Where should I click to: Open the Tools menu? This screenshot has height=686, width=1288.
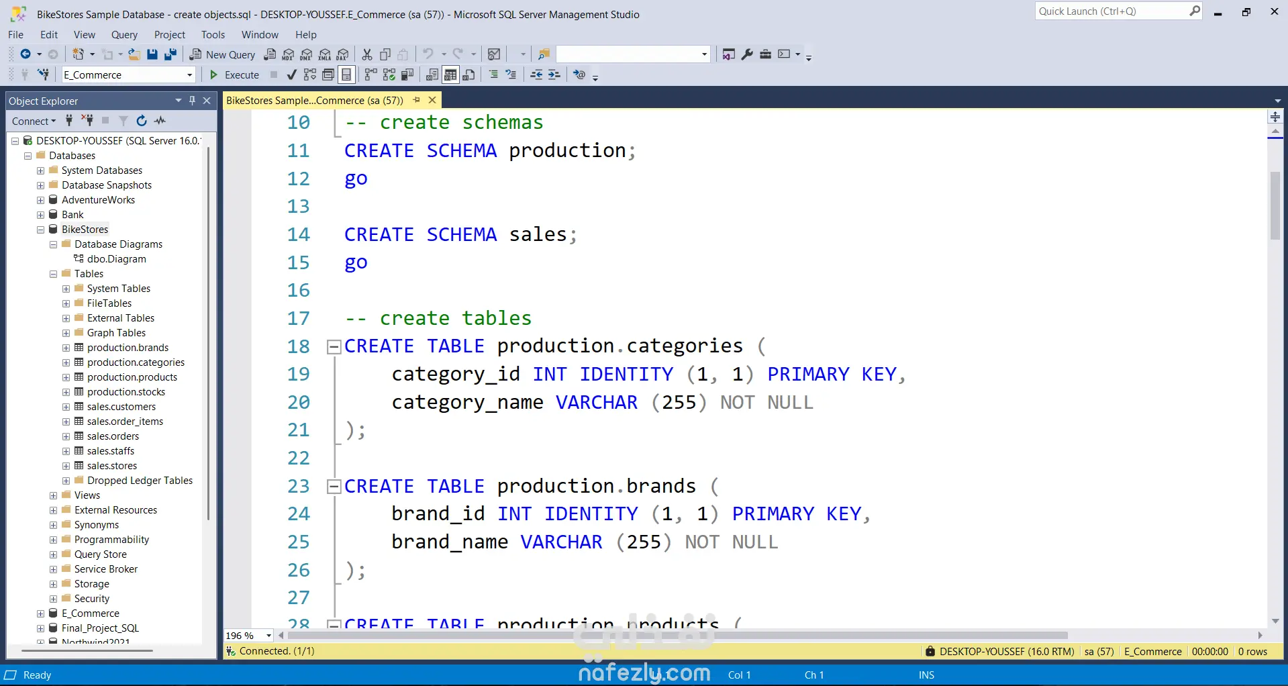pyautogui.click(x=213, y=35)
